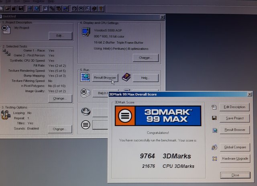Click the testing options toolbar icon
257x186 pixels.
click(x=59, y=8)
